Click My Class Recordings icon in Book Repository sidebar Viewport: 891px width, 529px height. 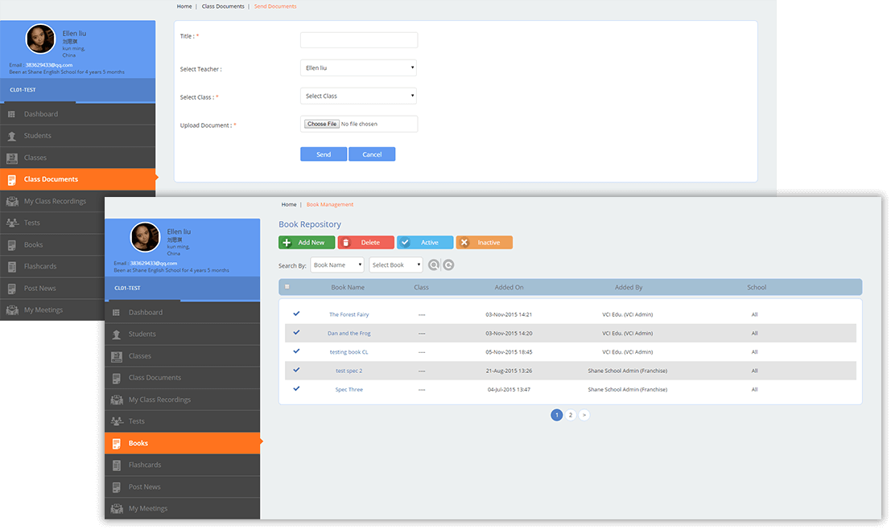(117, 400)
